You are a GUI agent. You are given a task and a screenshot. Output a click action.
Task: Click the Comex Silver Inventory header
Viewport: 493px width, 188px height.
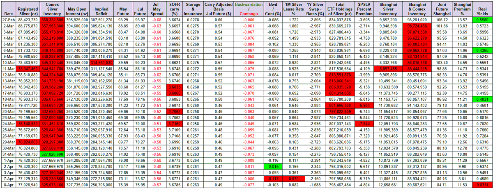click(52, 9)
